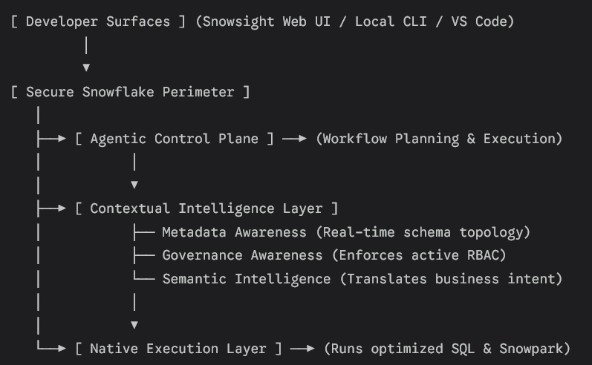Click the Governance Awareness tree entry
Screen dimensions: 592x365
click(x=334, y=255)
